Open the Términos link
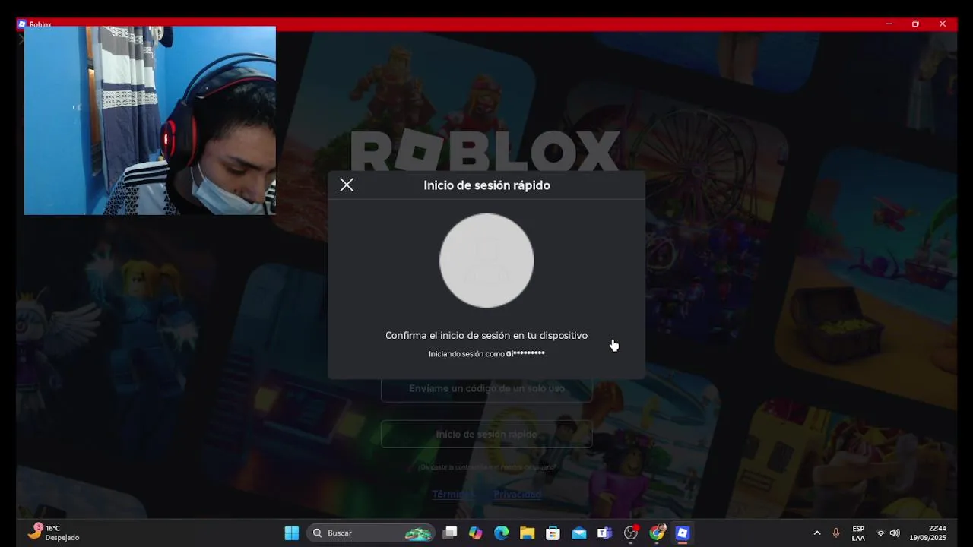The image size is (973, 547). click(x=453, y=494)
